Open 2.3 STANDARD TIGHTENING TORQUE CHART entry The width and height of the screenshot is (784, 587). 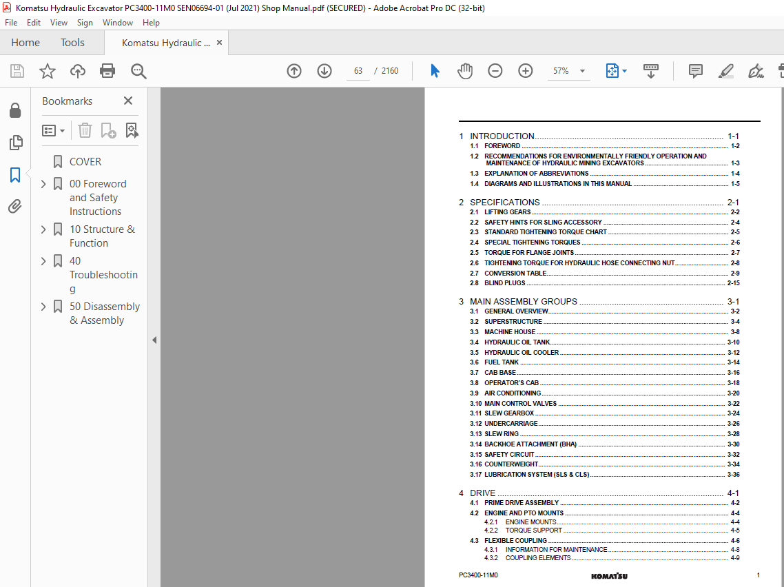coord(604,232)
